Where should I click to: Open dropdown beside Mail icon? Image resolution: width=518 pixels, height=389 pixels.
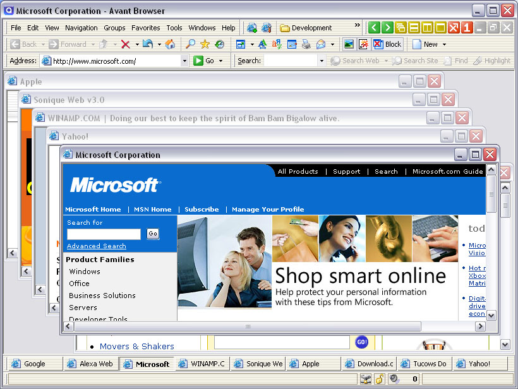click(x=332, y=44)
